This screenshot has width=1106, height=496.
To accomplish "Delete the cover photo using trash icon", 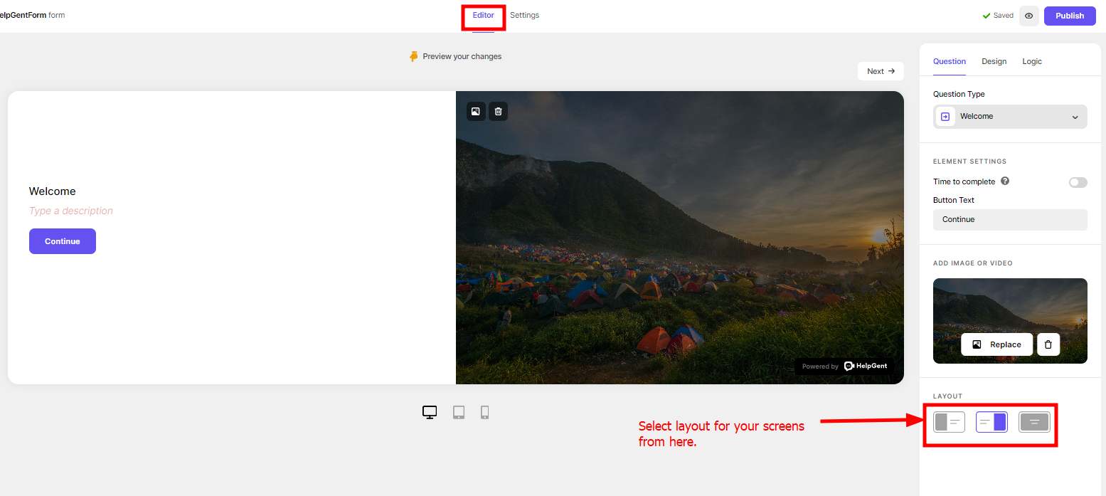I will [498, 111].
